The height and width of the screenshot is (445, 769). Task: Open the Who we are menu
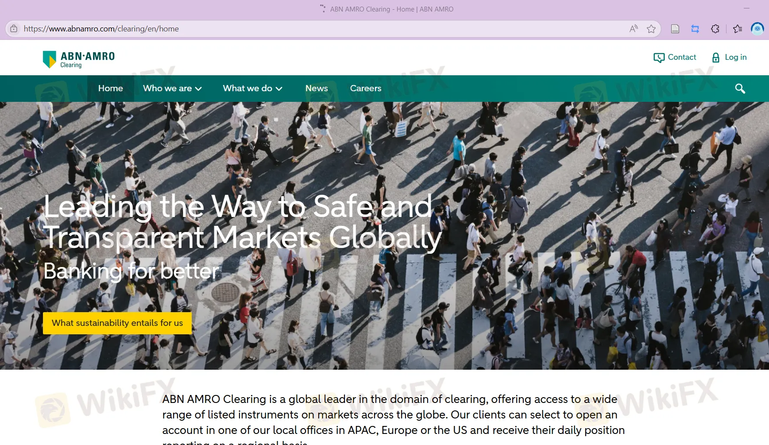coord(173,89)
